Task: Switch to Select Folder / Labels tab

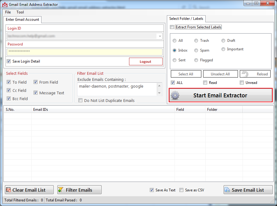Action: pyautogui.click(x=186, y=19)
